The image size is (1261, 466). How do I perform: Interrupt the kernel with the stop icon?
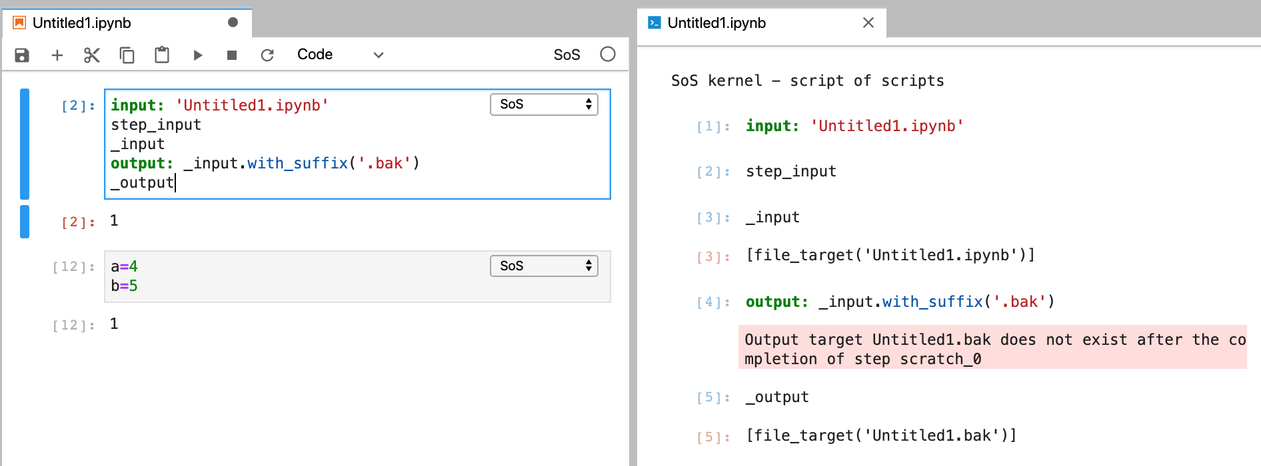(232, 55)
